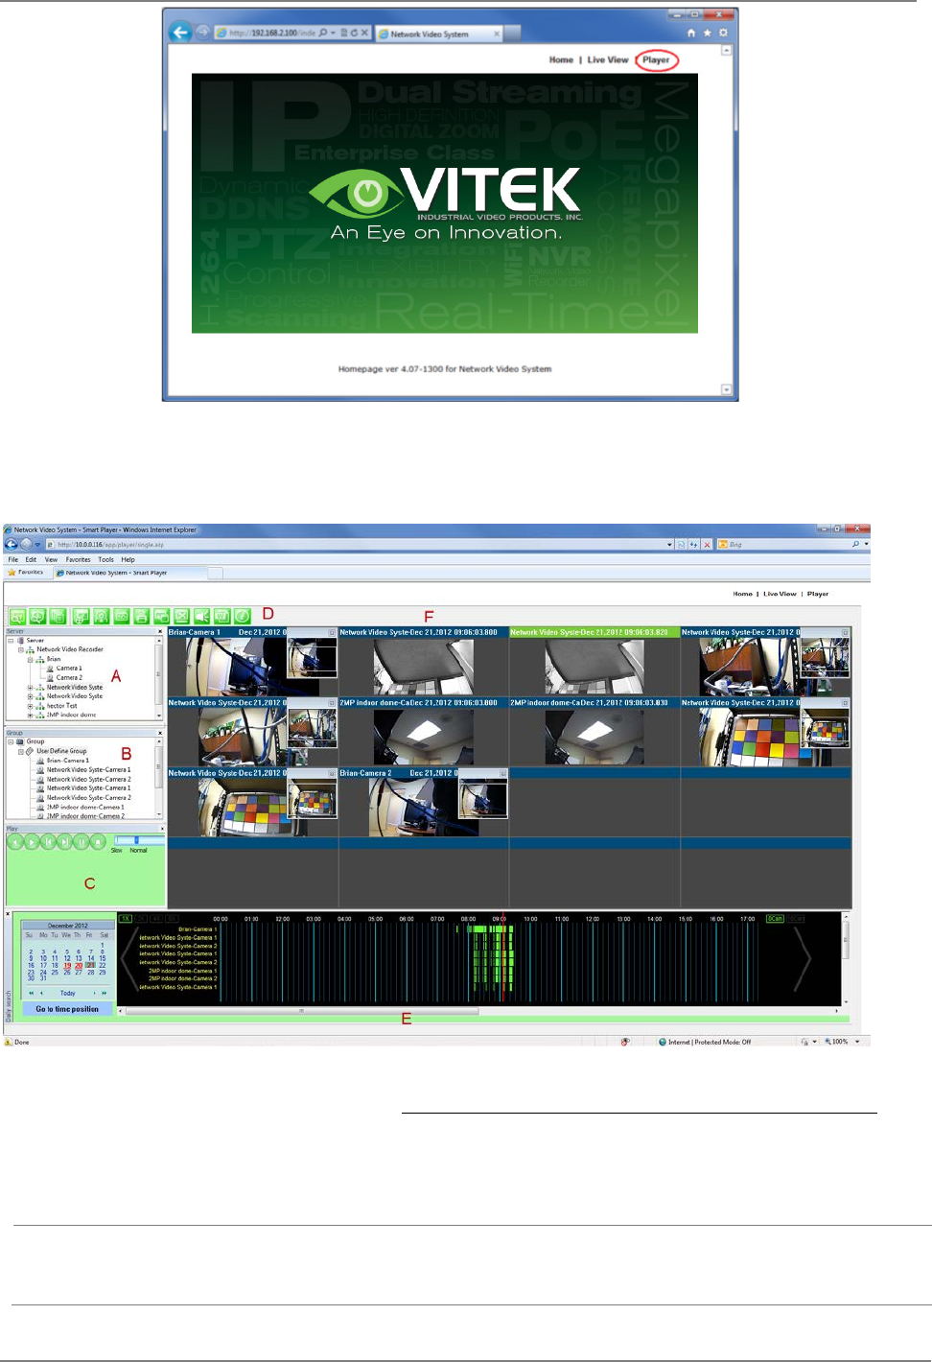Click the Player link on the VITEK homepage
The height and width of the screenshot is (1362, 932).
point(656,59)
